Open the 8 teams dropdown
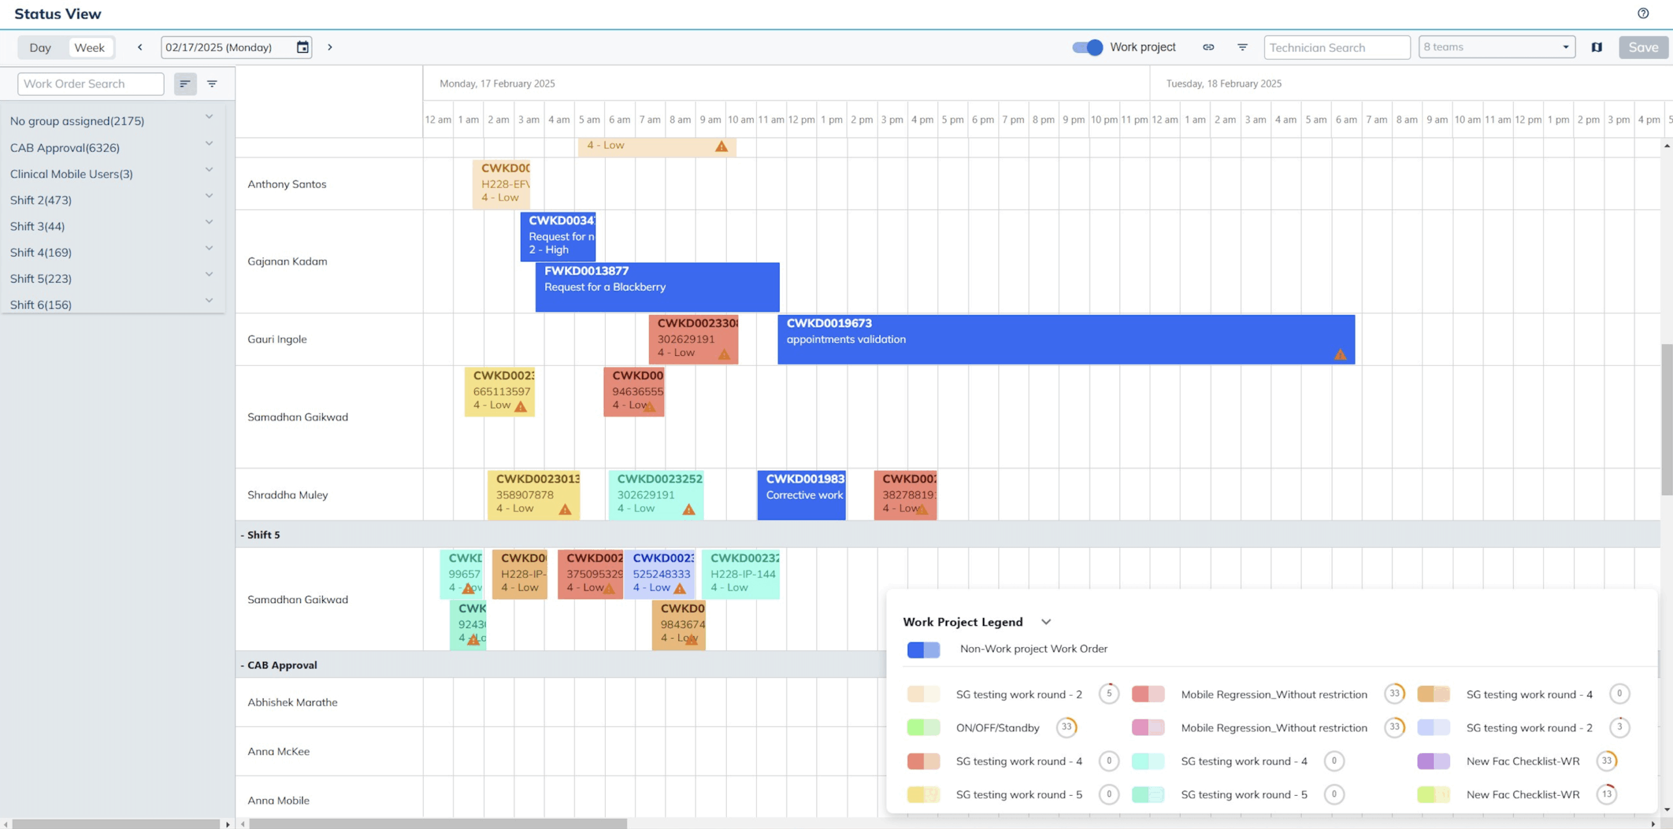This screenshot has width=1673, height=829. [x=1497, y=47]
